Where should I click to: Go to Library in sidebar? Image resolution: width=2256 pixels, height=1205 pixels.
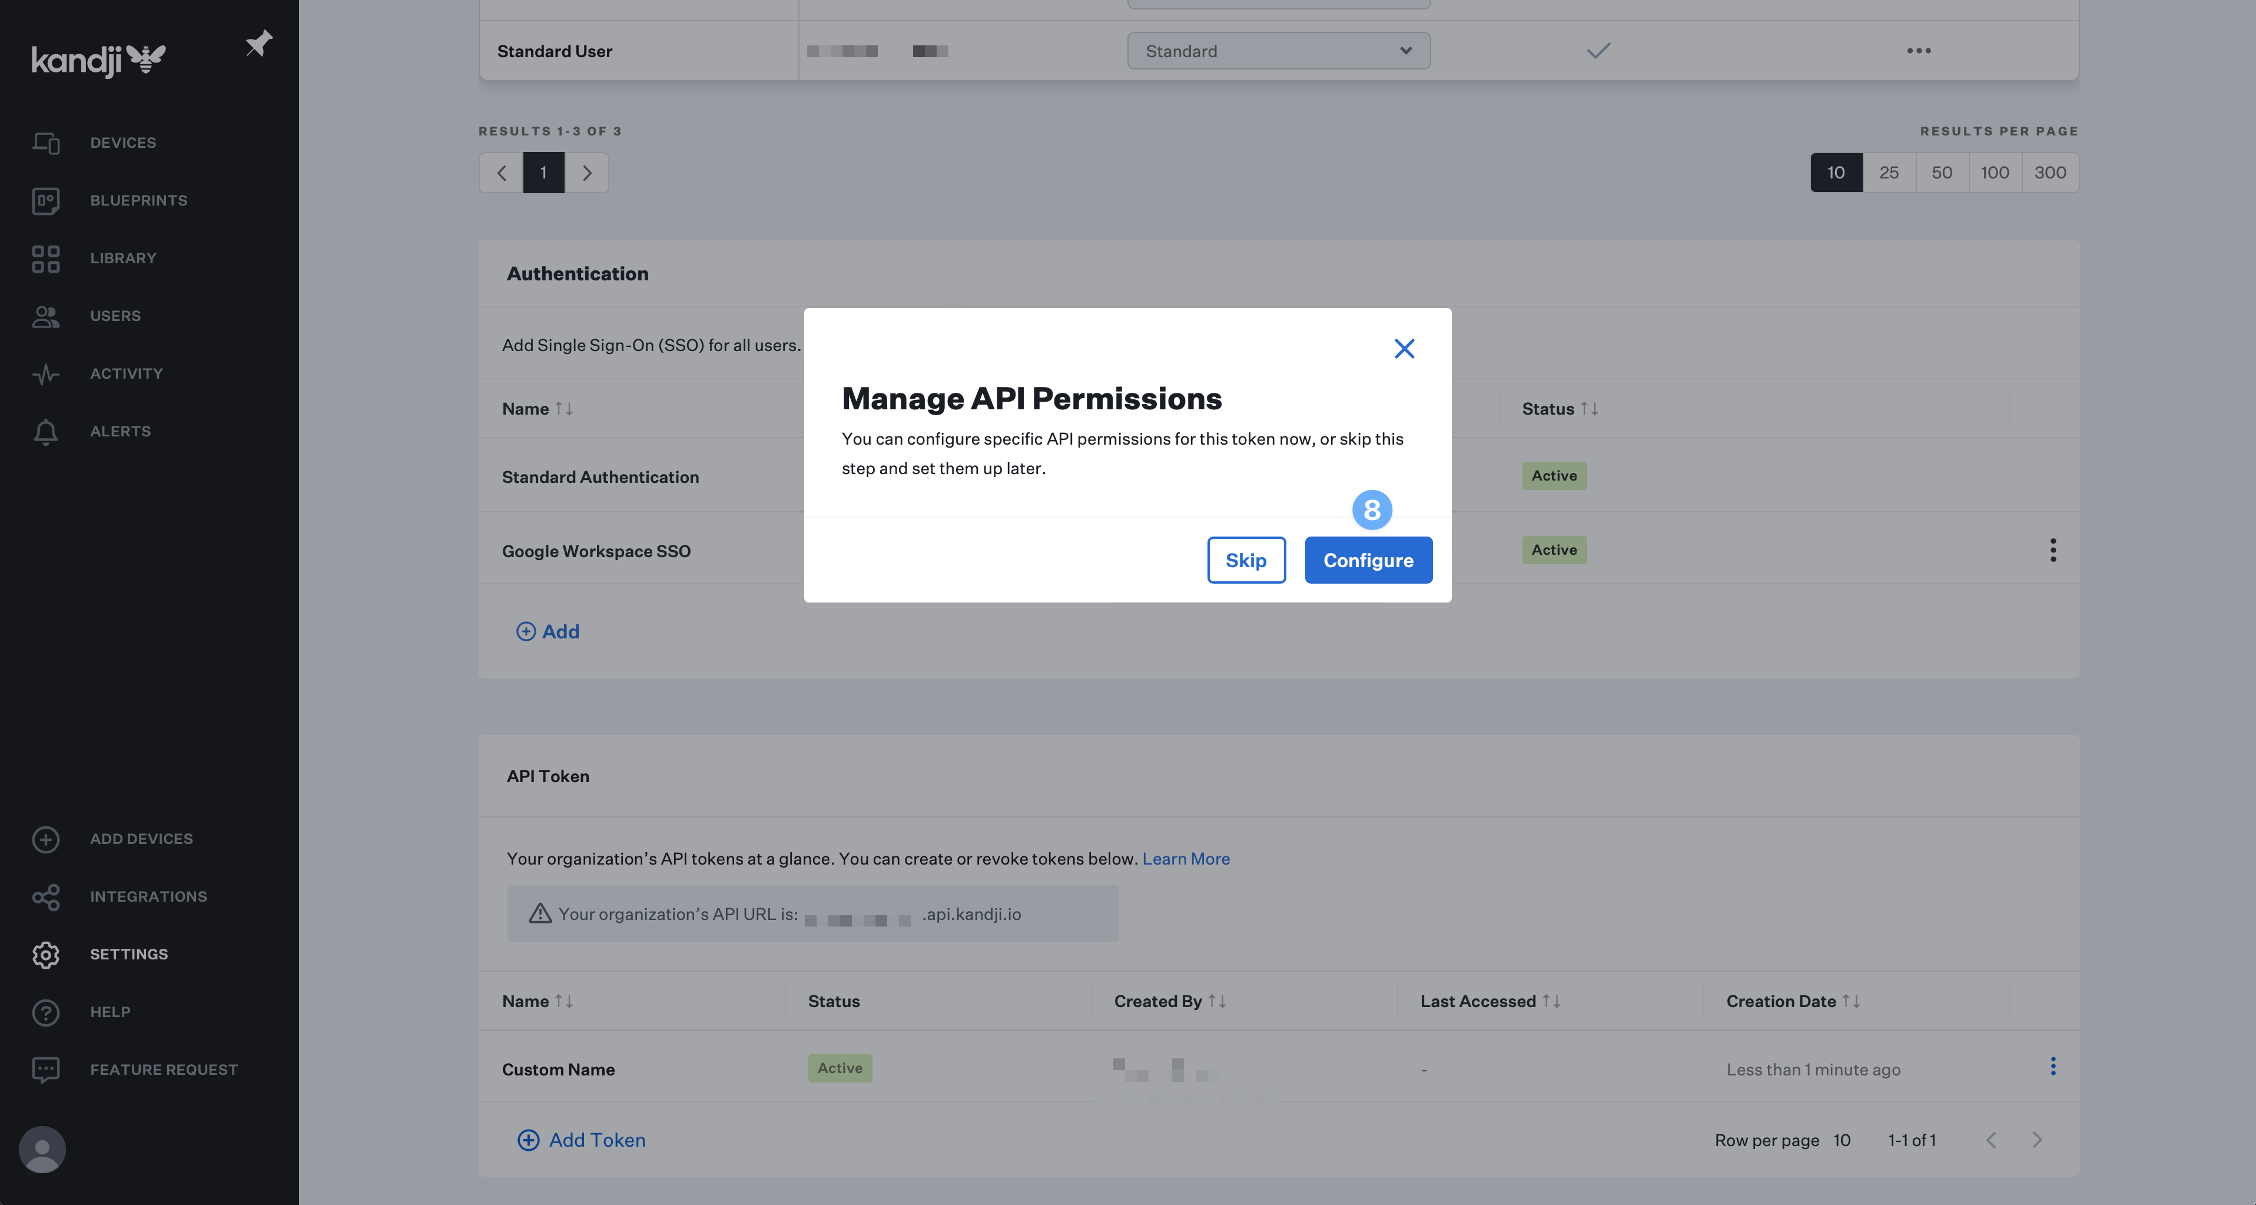coord(122,257)
